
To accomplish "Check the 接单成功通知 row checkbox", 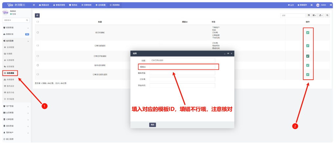I will 38,65.
